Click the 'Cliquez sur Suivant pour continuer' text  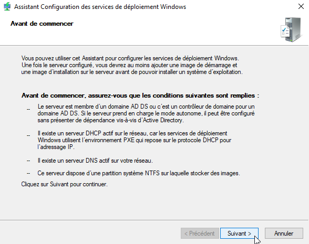pos(64,184)
